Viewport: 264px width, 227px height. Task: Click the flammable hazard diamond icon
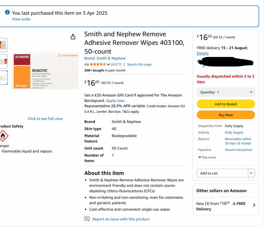point(3,136)
